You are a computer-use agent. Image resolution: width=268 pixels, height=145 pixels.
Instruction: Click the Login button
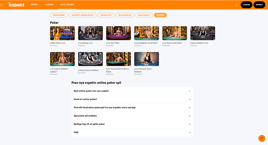[x=246, y=5]
